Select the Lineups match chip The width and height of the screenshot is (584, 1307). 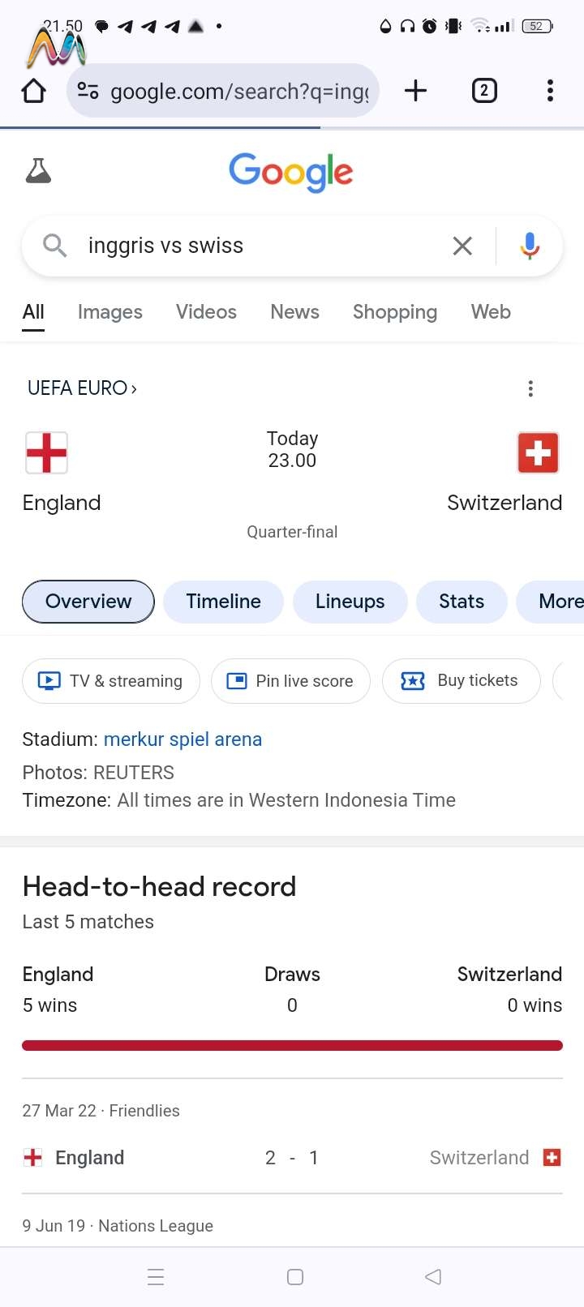tap(350, 602)
